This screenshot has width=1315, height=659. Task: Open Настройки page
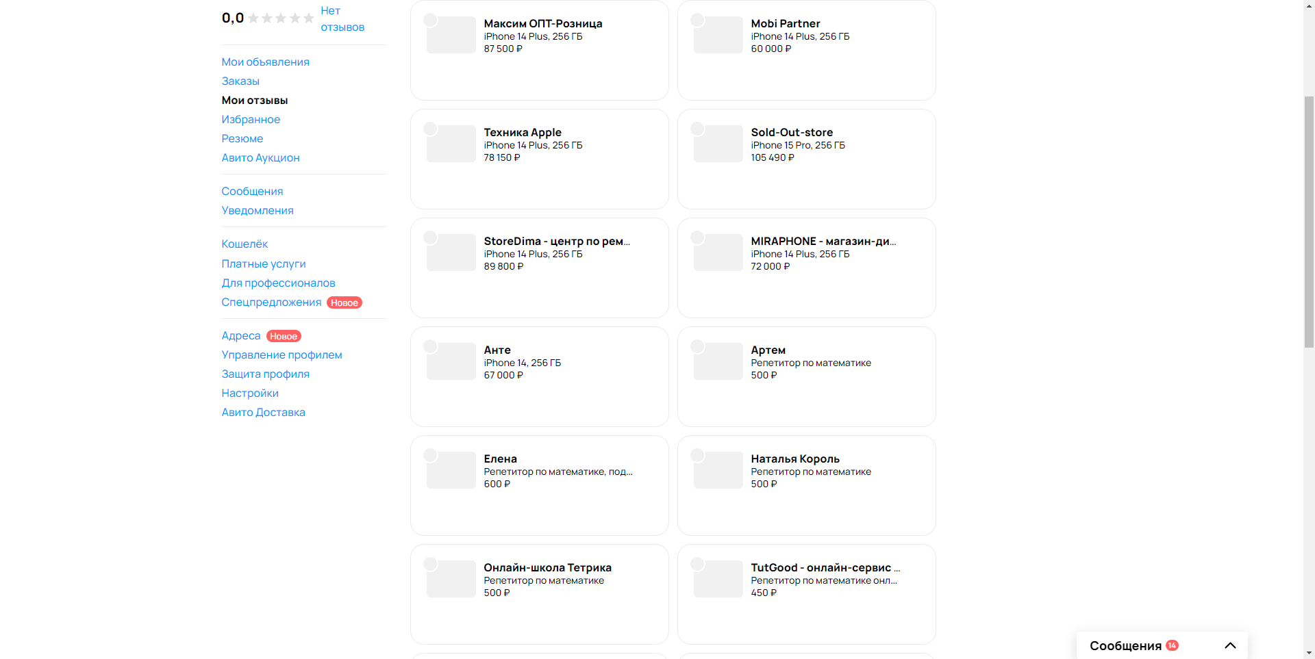(x=250, y=393)
